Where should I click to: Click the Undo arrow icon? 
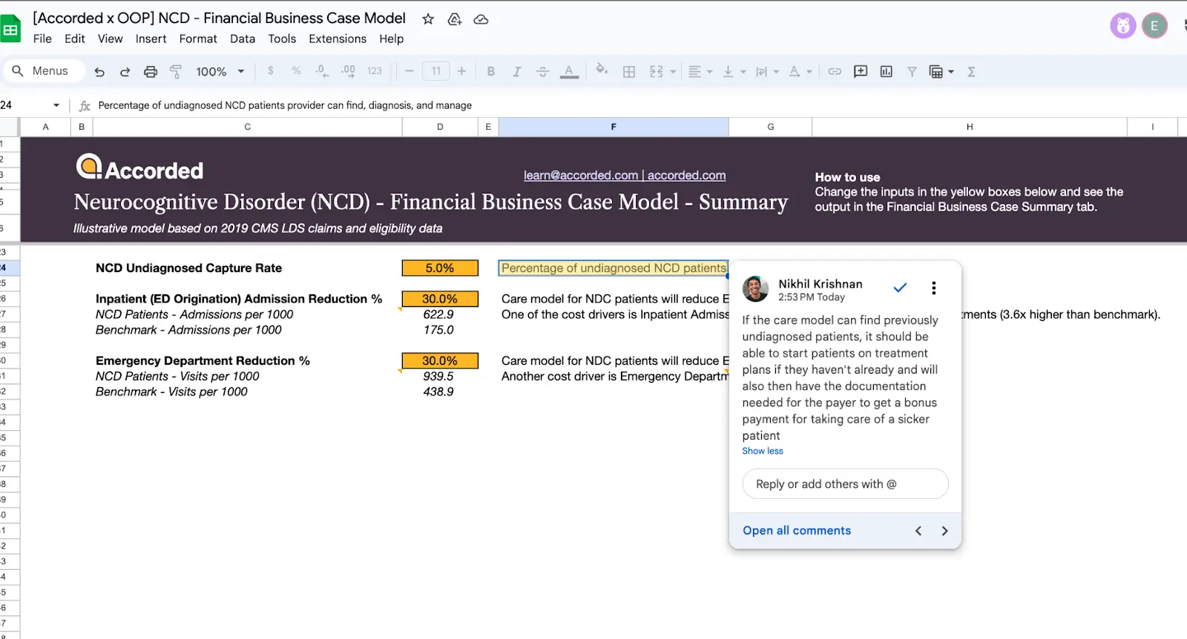[x=99, y=72]
